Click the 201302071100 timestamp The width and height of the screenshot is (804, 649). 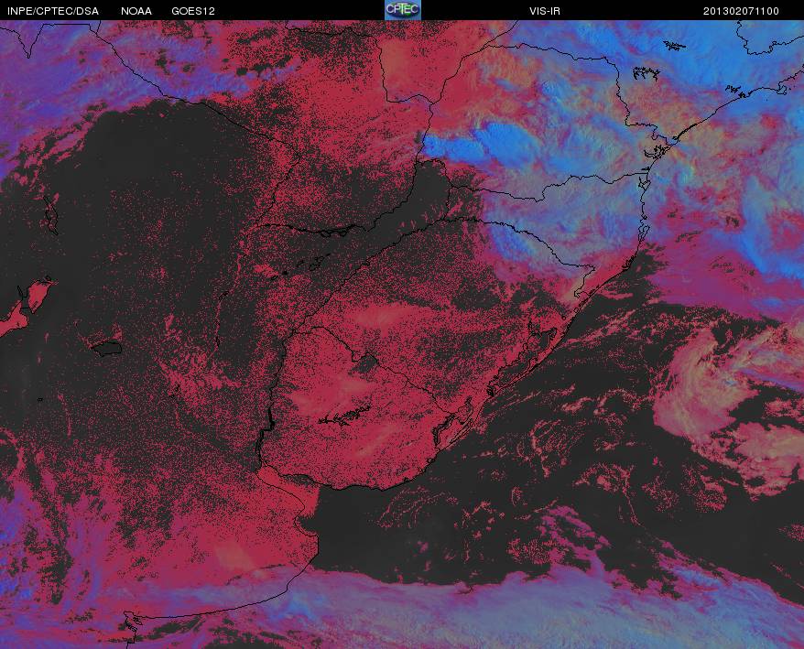pyautogui.click(x=741, y=11)
